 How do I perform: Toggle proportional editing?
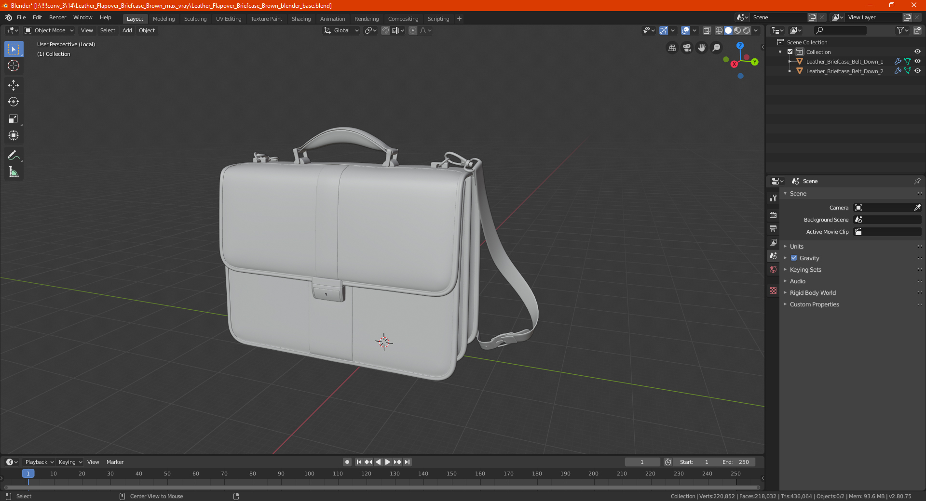point(413,30)
